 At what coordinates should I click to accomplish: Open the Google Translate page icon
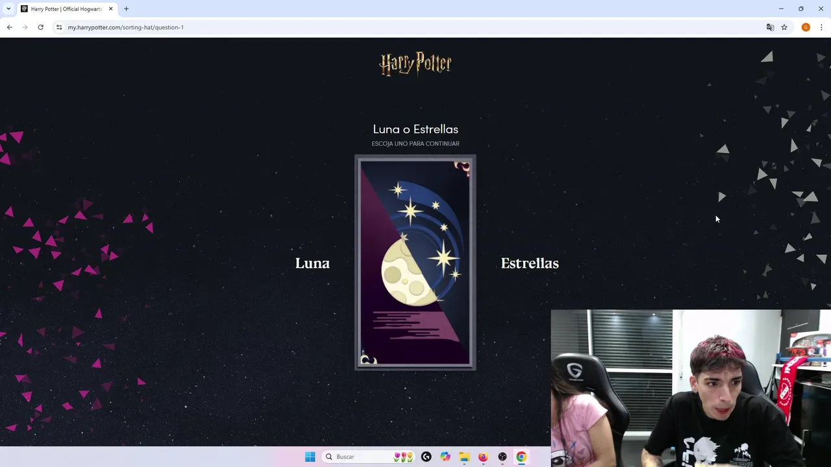click(770, 27)
